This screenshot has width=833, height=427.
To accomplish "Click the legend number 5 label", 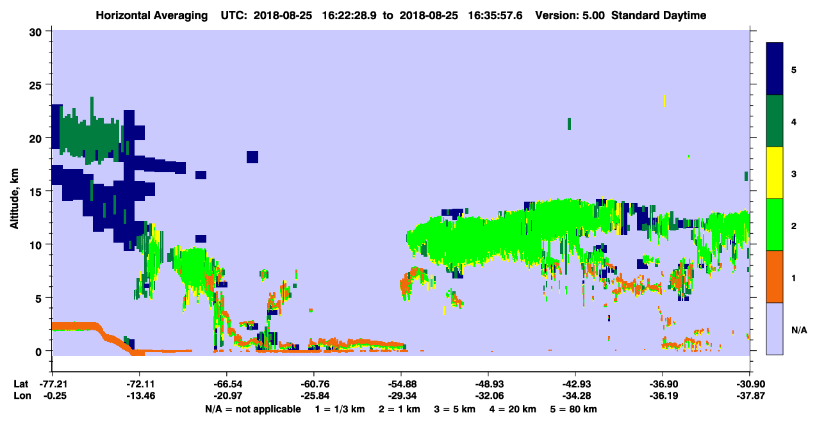I will click(x=794, y=69).
